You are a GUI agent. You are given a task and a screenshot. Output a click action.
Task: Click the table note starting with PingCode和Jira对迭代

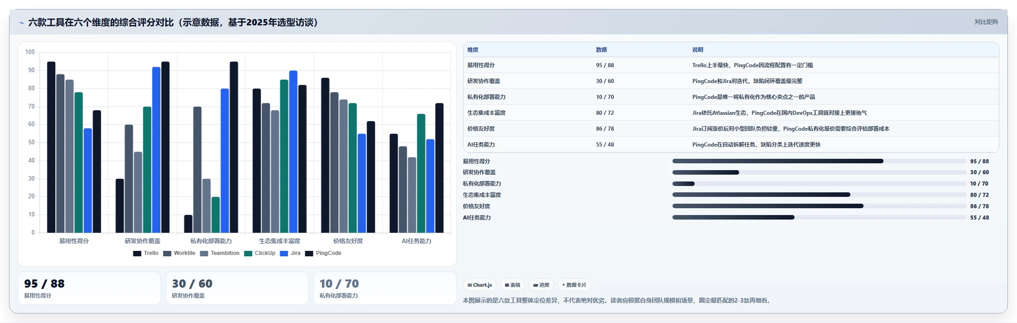pyautogui.click(x=747, y=81)
